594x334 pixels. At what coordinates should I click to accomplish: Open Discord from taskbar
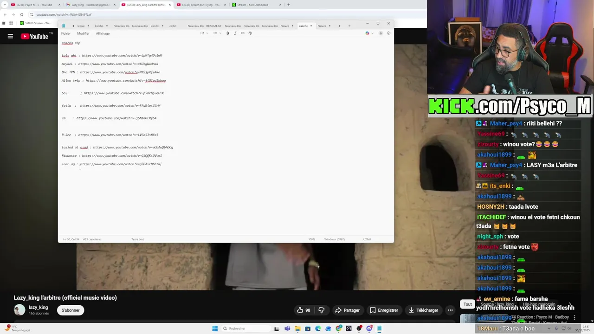[x=369, y=328]
